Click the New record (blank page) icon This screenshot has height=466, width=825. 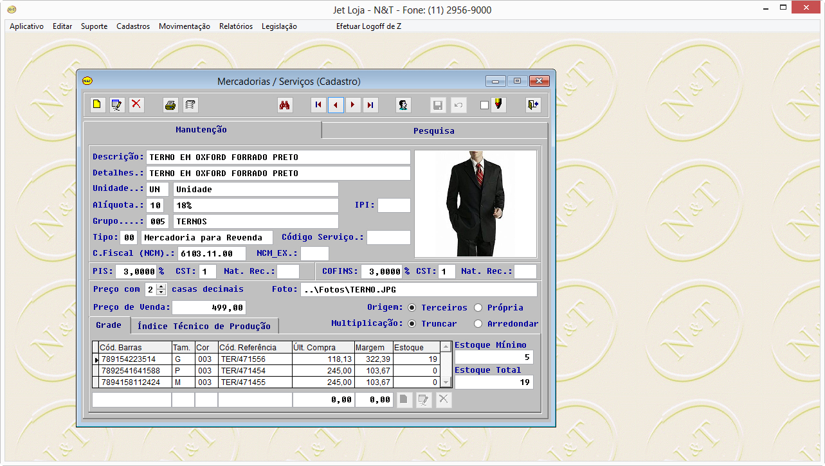click(98, 105)
